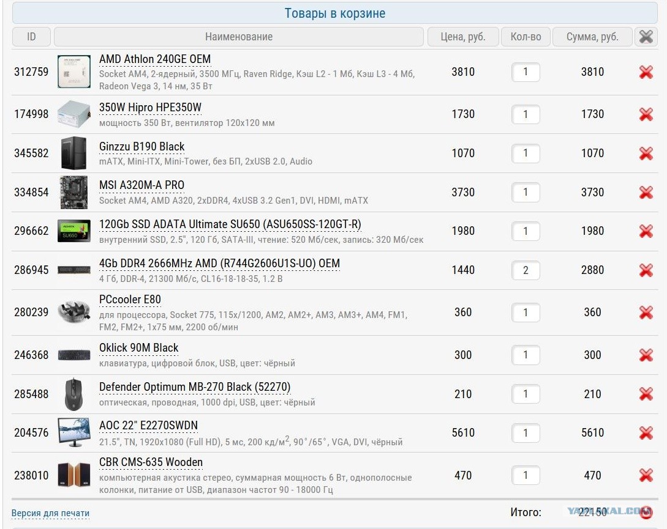Click red cross for MSI A320M-A PRO
The width and height of the screenshot is (667, 529).
point(646,193)
